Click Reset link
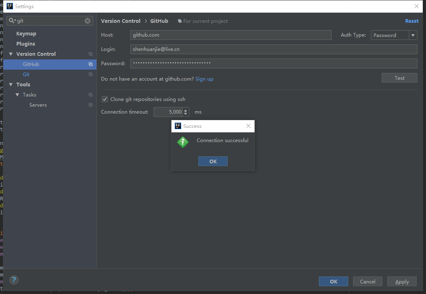The height and width of the screenshot is (294, 426). 412,21
